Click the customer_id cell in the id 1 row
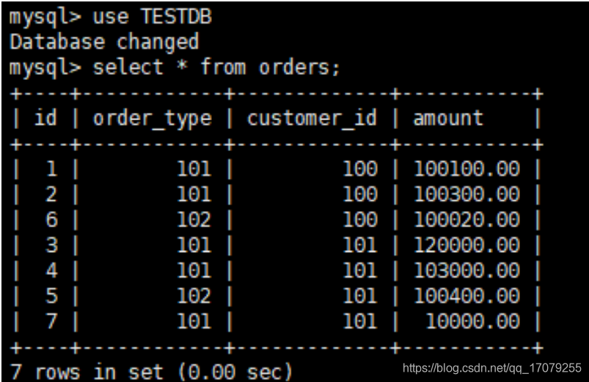The width and height of the screenshot is (589, 382). pos(359,169)
